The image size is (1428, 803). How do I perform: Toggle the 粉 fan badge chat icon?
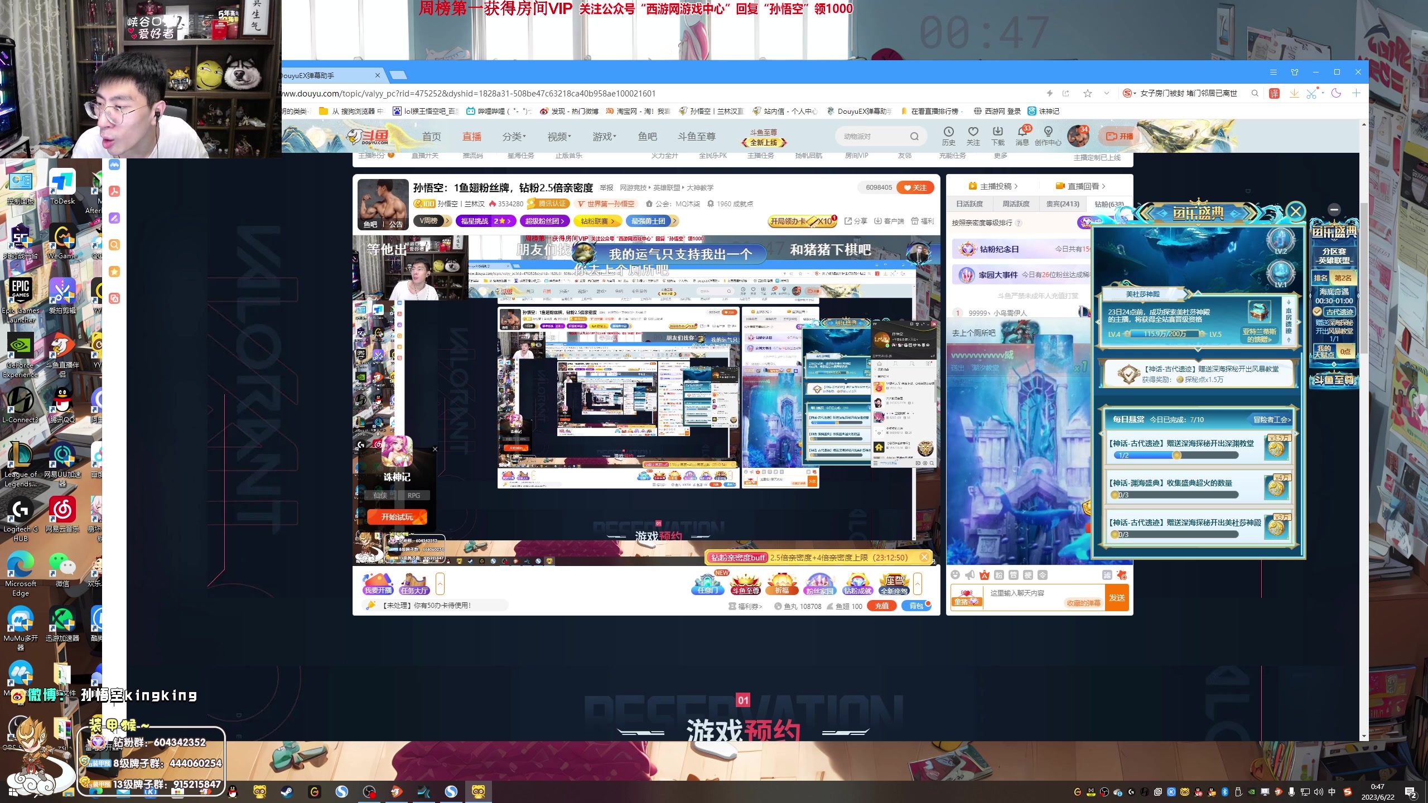click(x=999, y=575)
